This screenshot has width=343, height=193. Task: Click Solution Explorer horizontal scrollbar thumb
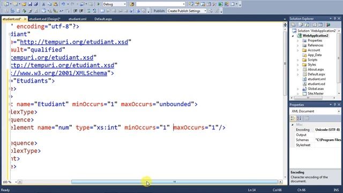(x=308, y=98)
